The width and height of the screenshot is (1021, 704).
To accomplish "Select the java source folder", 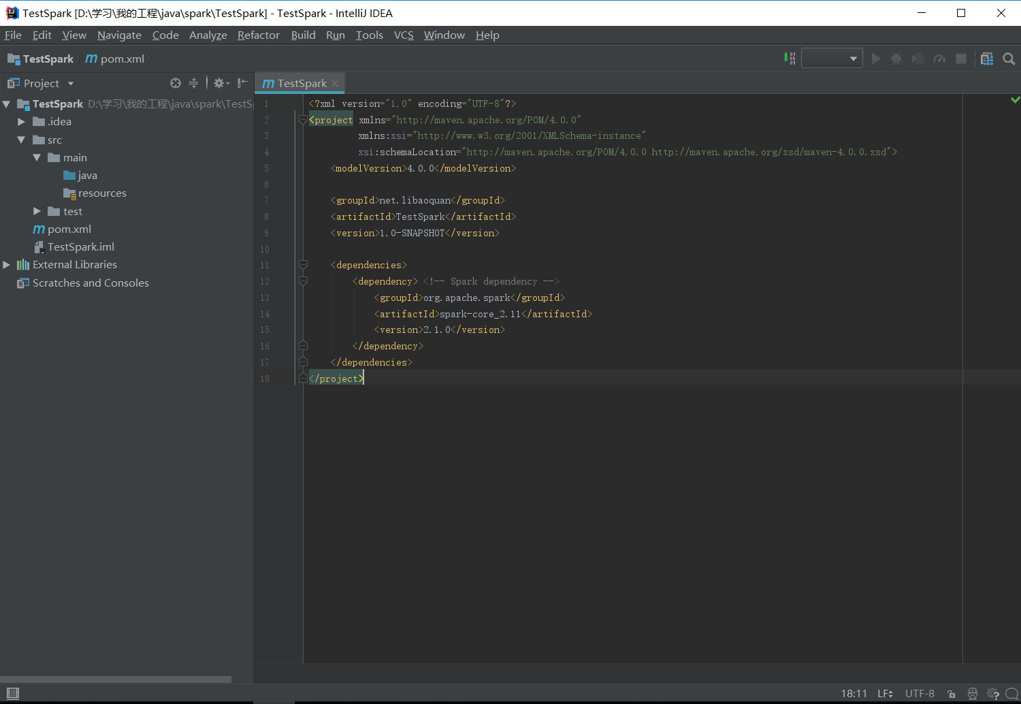I will [80, 176].
